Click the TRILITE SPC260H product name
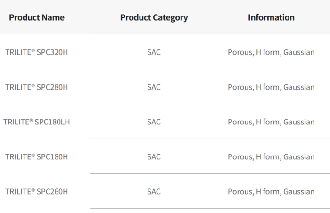 [37, 192]
